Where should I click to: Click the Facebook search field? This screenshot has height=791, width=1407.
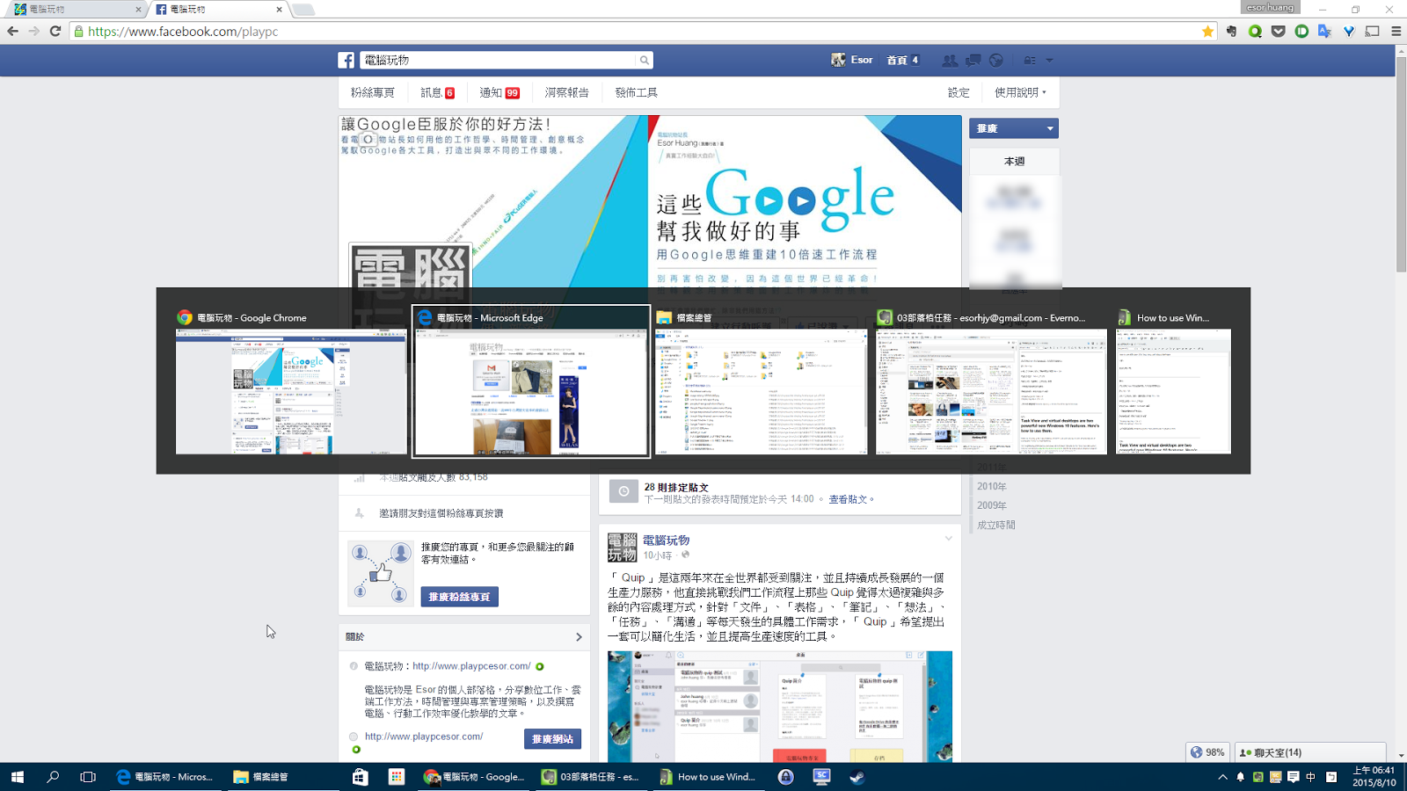(x=498, y=60)
